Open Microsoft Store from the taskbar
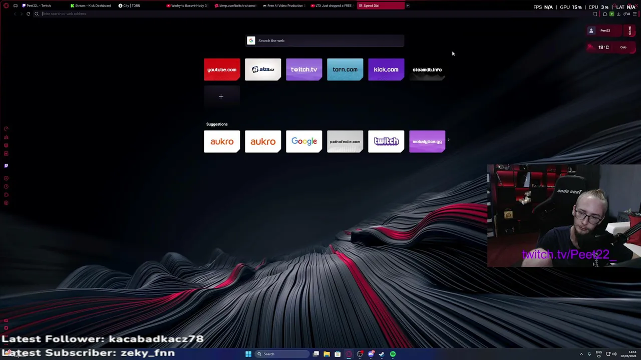This screenshot has height=360, width=641. tap(338, 354)
